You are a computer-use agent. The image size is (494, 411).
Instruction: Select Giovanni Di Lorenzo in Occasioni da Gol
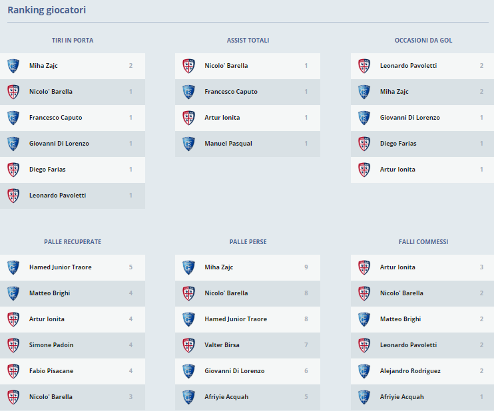409,118
